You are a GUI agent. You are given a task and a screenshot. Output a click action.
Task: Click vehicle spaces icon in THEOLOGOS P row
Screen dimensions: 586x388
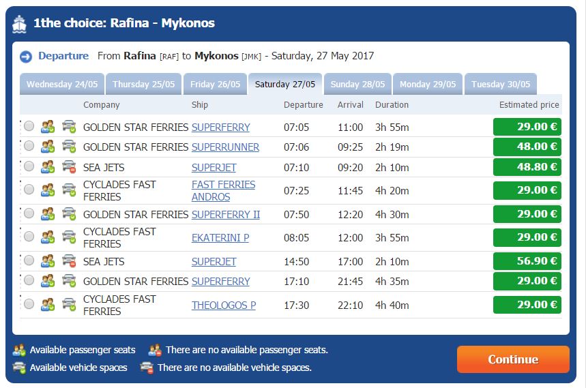pos(69,305)
